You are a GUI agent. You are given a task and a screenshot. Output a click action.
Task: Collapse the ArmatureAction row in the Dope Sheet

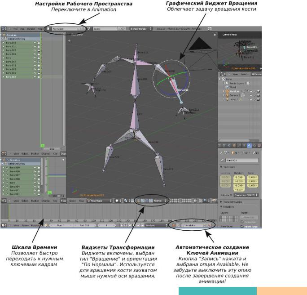coord(3,39)
